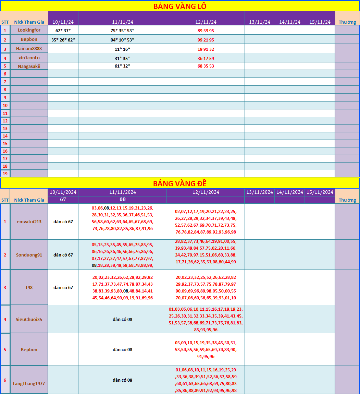Select LangThang1977's 'dàn có 08' cell
Viewport: 360px width, 394px height.
click(x=123, y=380)
